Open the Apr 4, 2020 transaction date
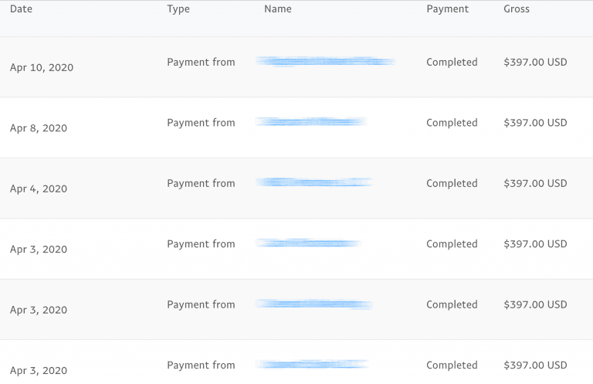Image resolution: width=593 pixels, height=384 pixels. coord(39,189)
